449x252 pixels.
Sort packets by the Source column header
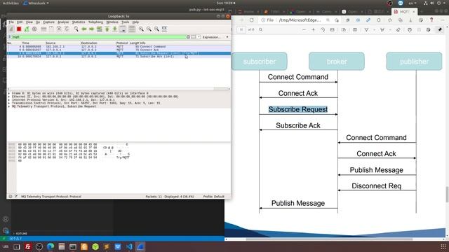pos(51,43)
